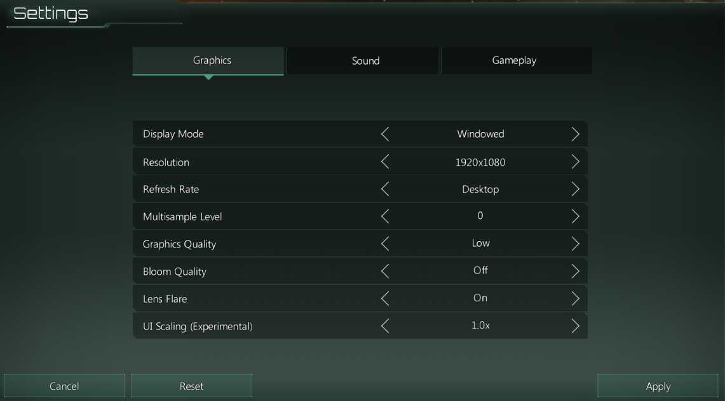This screenshot has width=725, height=401.
Task: Raise Multisample Level with right arrow
Action: pos(575,216)
